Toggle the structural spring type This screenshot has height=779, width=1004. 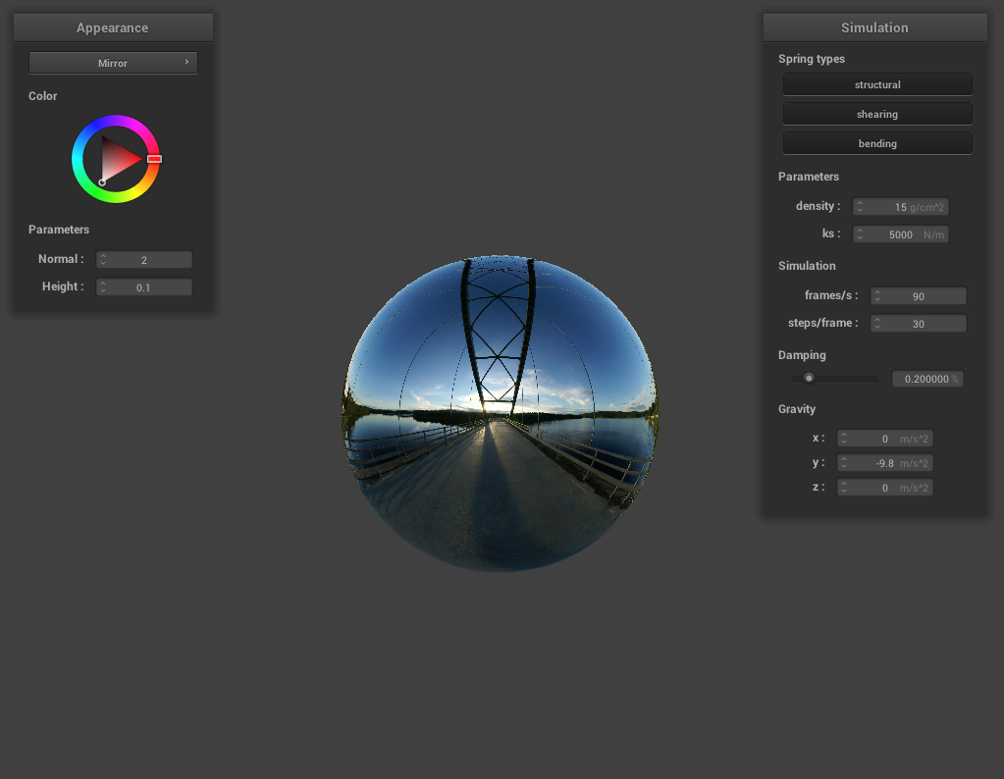[877, 84]
